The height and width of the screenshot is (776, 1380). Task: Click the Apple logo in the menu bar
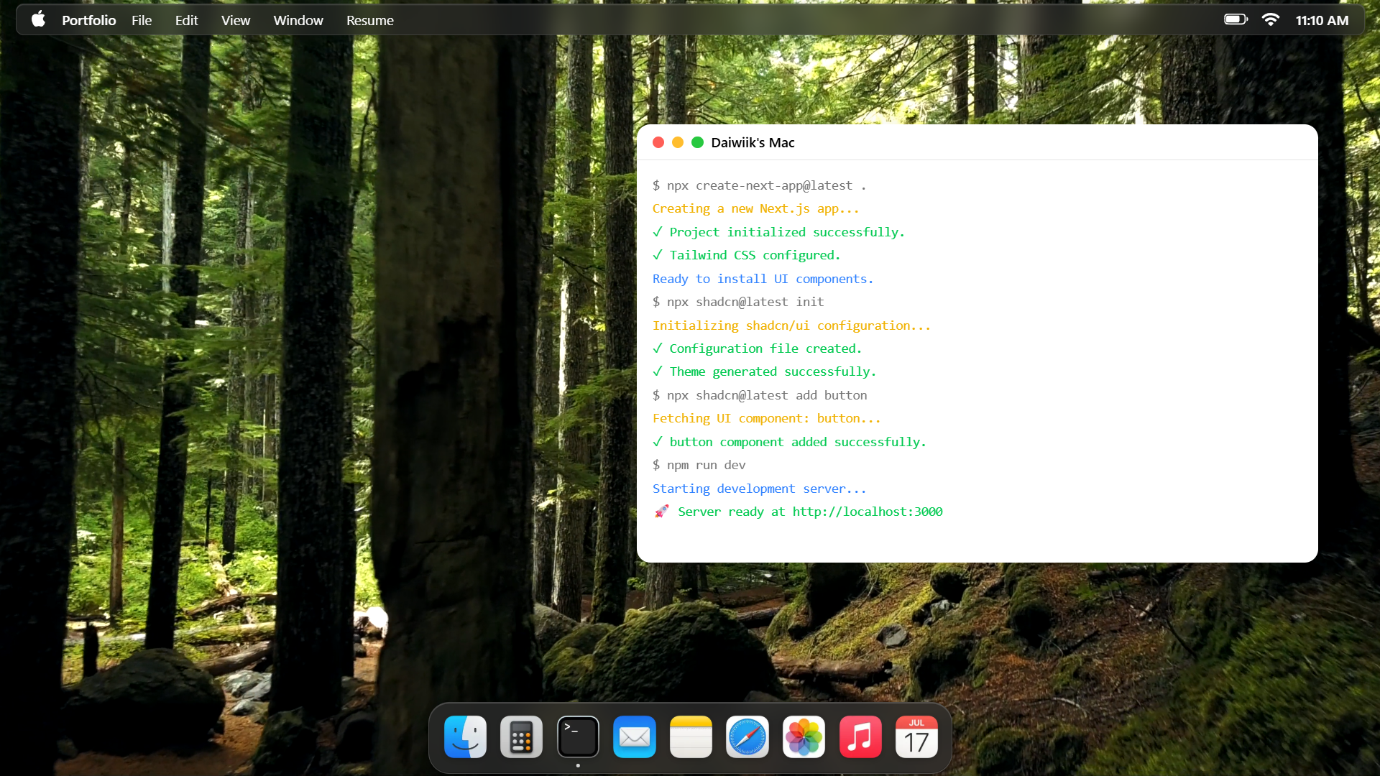click(x=38, y=19)
